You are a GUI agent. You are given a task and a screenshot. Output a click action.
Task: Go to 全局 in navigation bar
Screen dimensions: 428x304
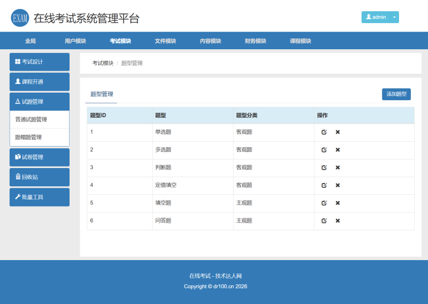click(30, 41)
